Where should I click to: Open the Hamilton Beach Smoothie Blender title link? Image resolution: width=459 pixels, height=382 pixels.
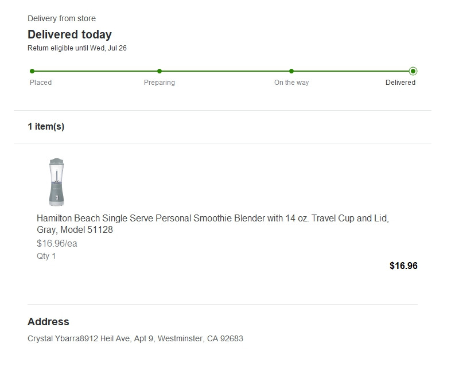tap(212, 224)
